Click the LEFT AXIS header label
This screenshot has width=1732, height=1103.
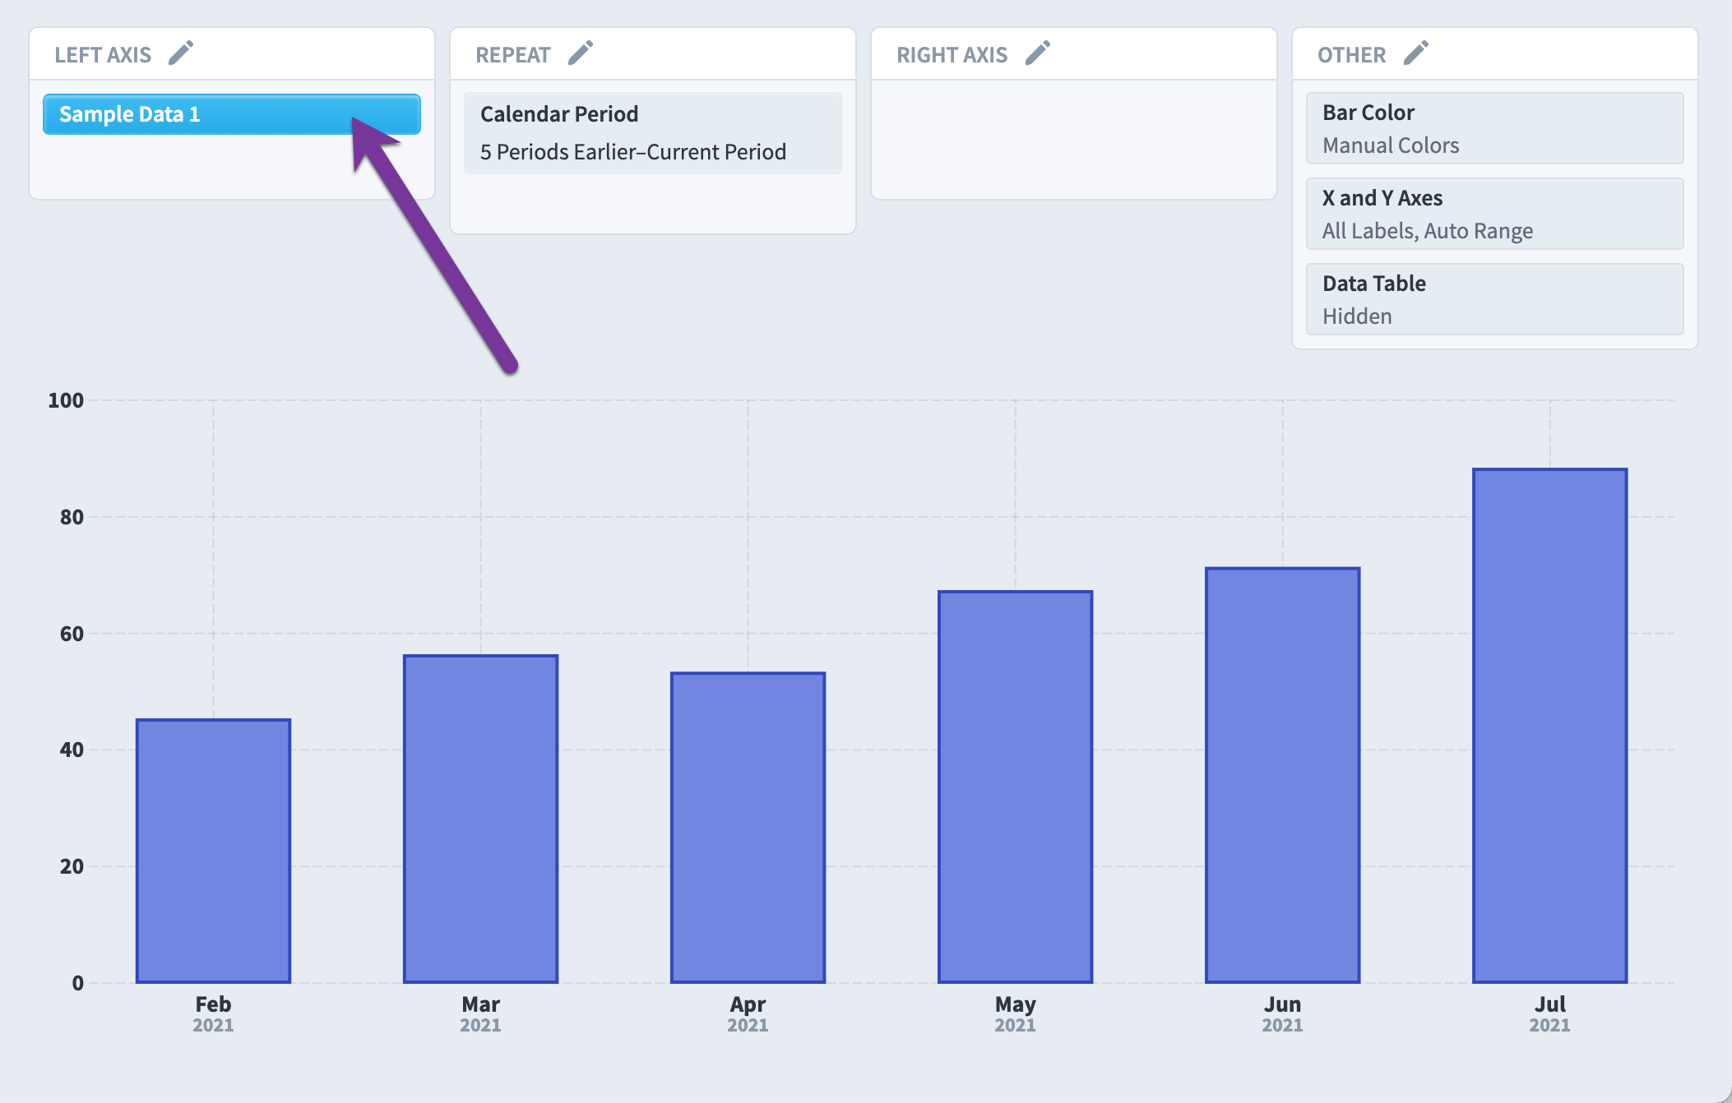[x=103, y=55]
